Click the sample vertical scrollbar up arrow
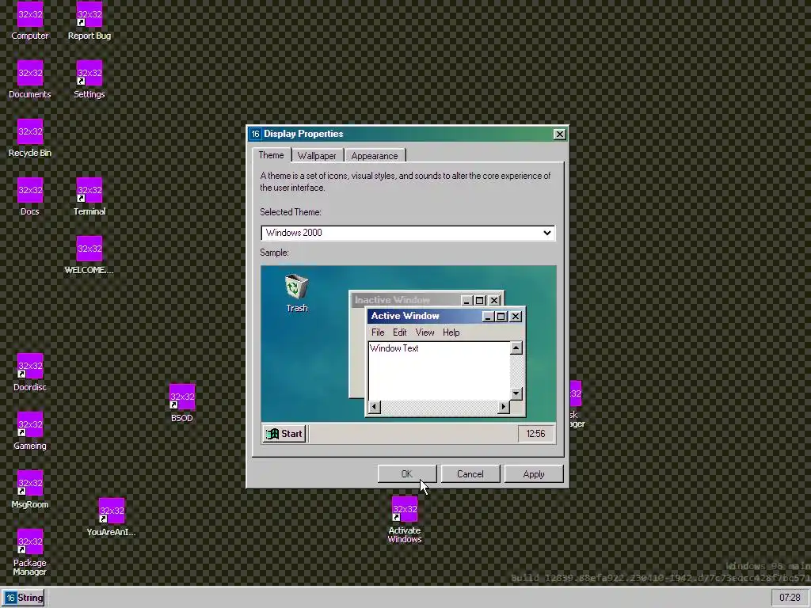Screen dimensions: 811x608 (516, 348)
